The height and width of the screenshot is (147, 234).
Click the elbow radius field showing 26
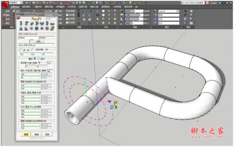pos(31,74)
